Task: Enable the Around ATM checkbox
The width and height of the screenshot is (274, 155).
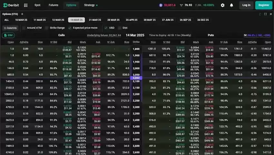Action: click(x=24, y=28)
